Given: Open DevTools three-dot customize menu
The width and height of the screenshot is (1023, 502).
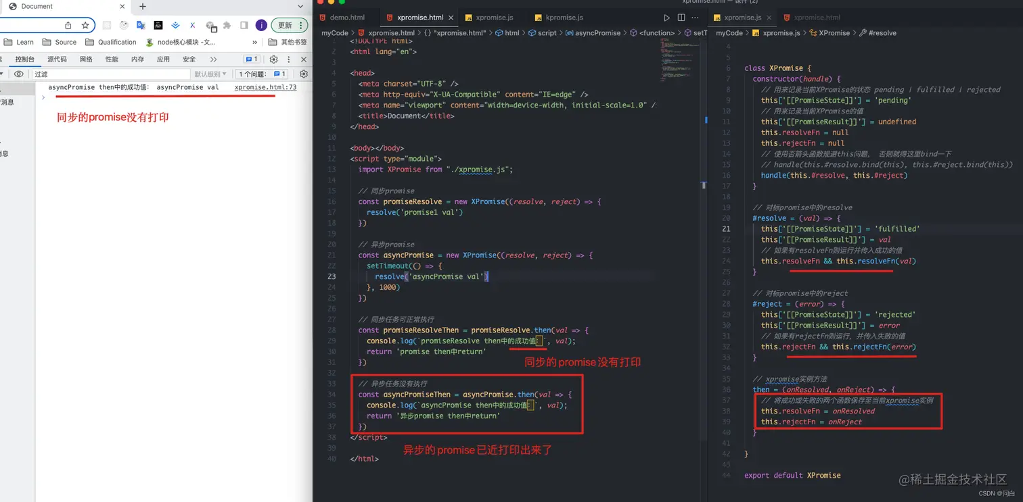Looking at the screenshot, I should 289,59.
